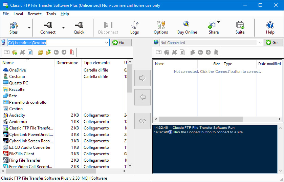Expand the Connect dropdown arrow

pos(63,28)
